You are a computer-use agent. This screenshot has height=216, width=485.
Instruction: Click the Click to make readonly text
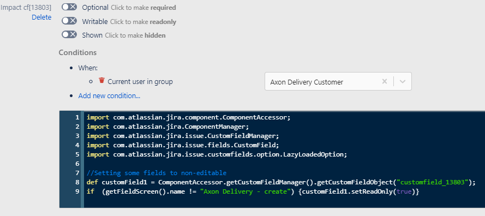[x=143, y=22]
